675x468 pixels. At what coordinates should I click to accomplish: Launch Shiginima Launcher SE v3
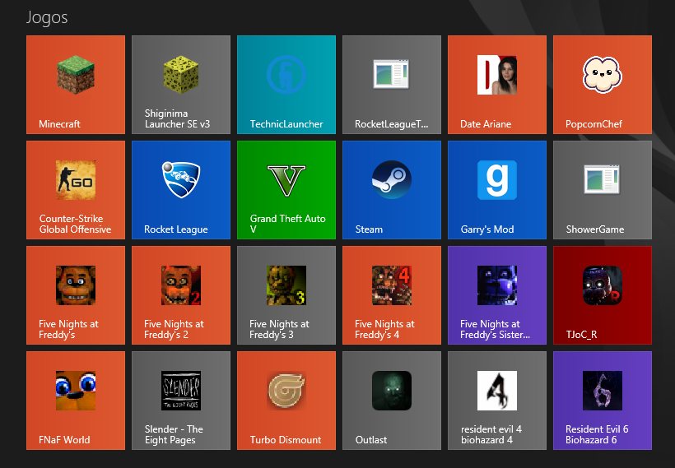coord(181,85)
